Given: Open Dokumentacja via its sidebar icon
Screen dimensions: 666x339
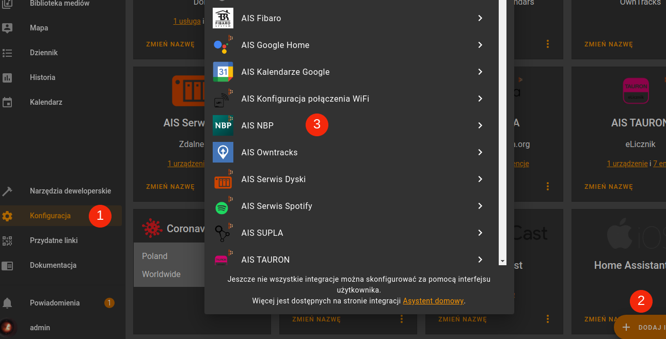Looking at the screenshot, I should (7, 265).
